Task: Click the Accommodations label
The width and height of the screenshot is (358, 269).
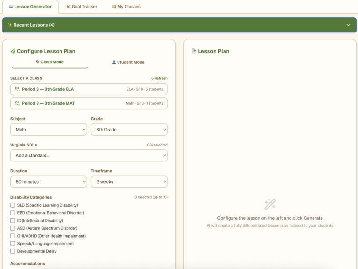Action: pyautogui.click(x=27, y=264)
